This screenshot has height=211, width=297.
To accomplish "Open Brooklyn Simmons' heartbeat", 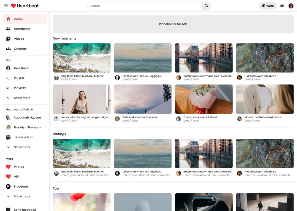I will 25,127.
